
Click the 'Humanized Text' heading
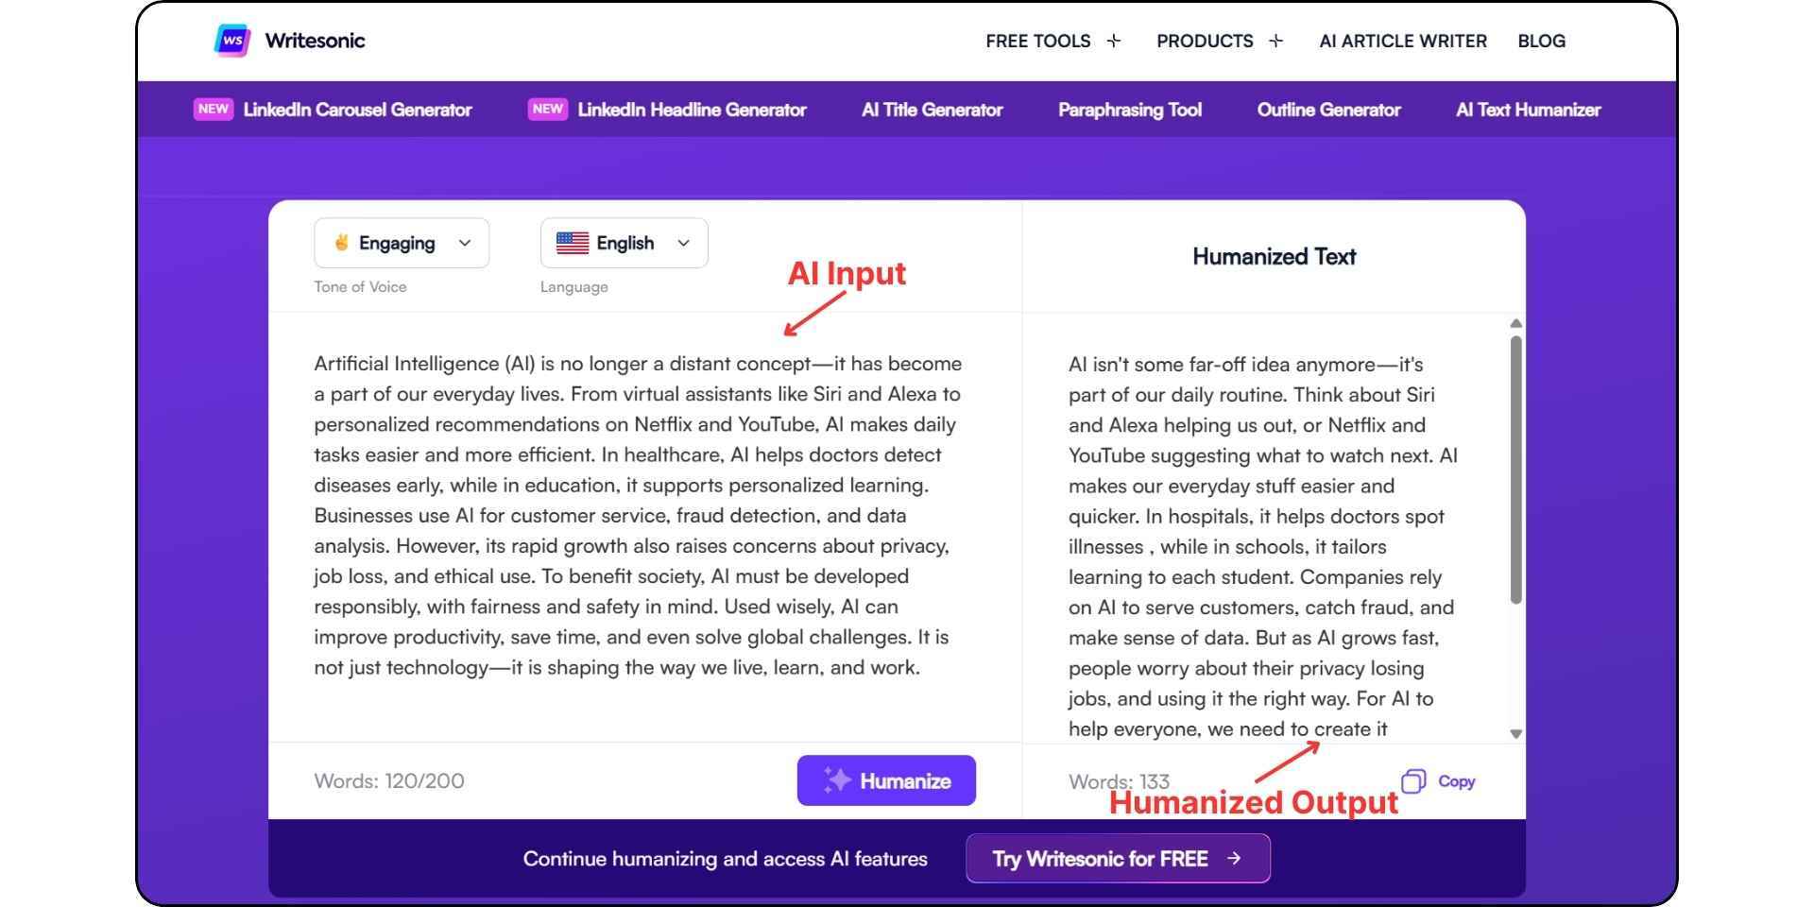pos(1274,256)
